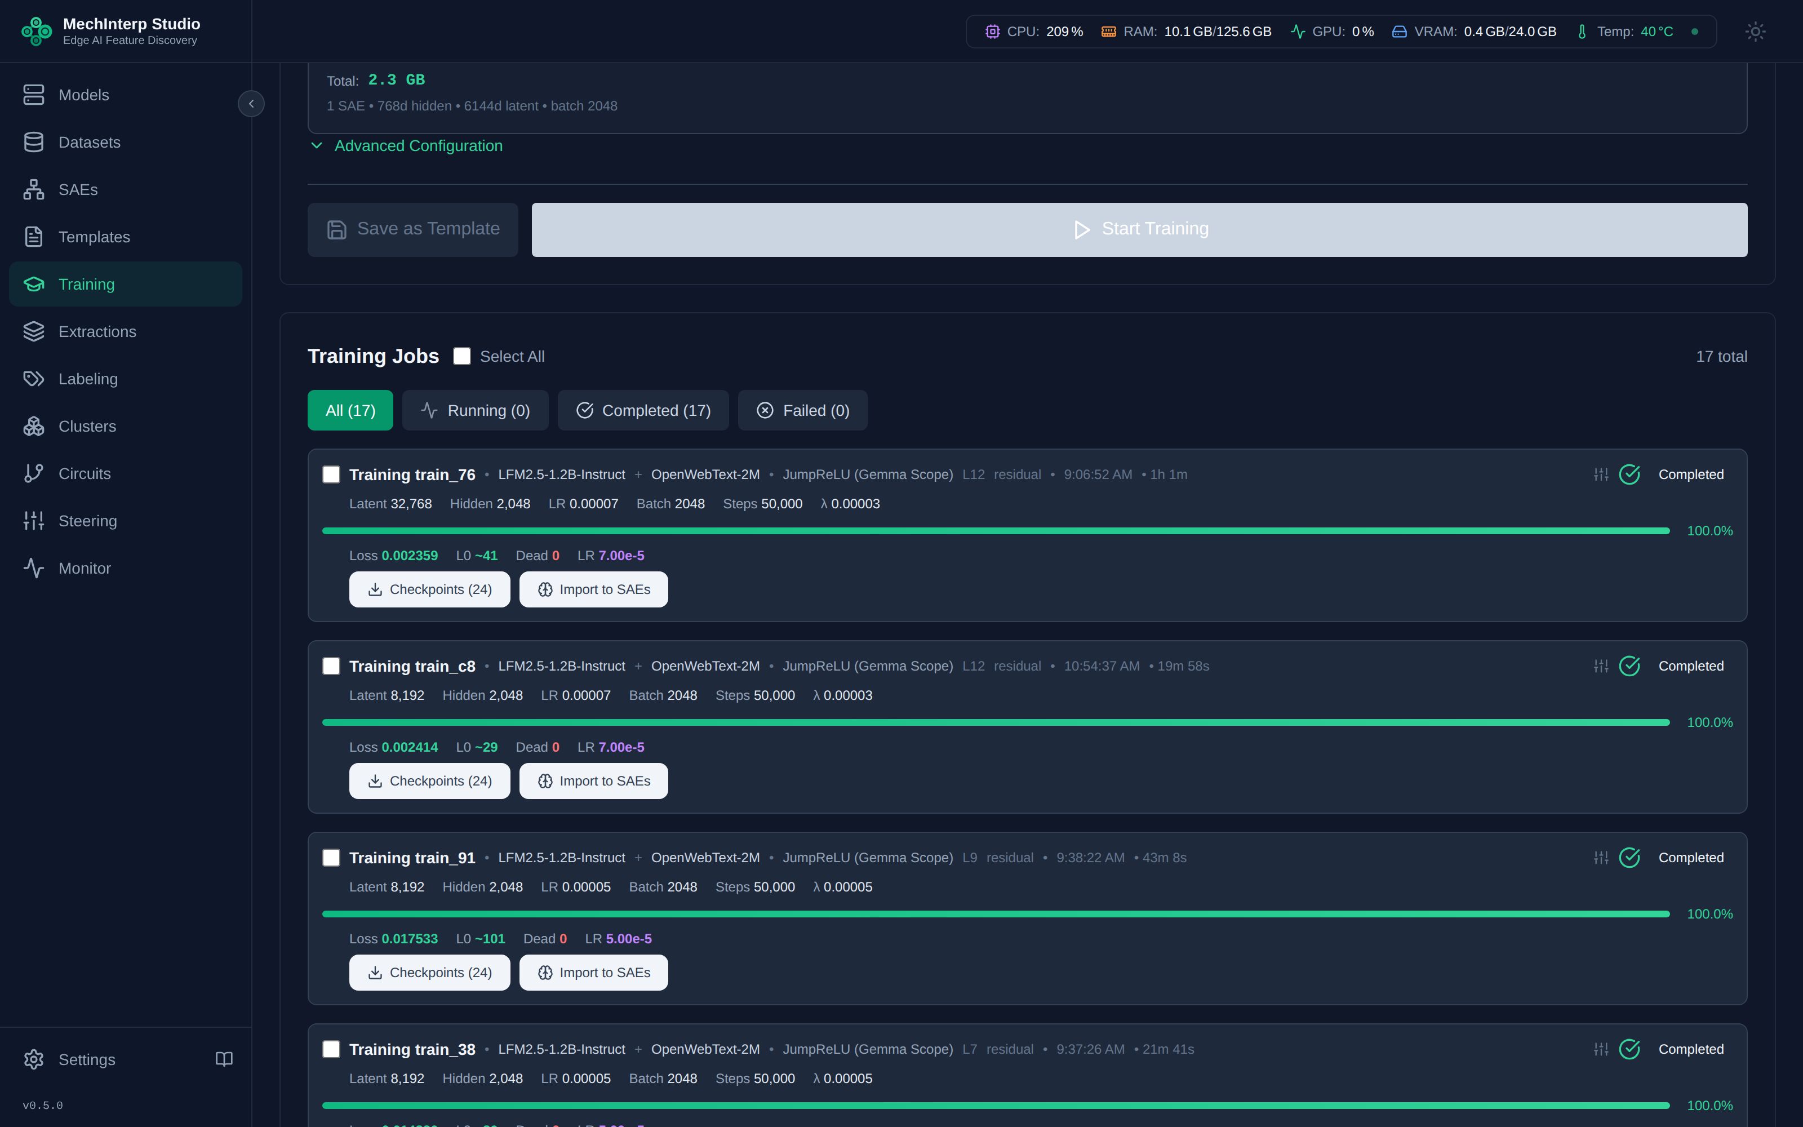The height and width of the screenshot is (1127, 1803).
Task: Click the Training train_76 title
Action: (x=412, y=474)
